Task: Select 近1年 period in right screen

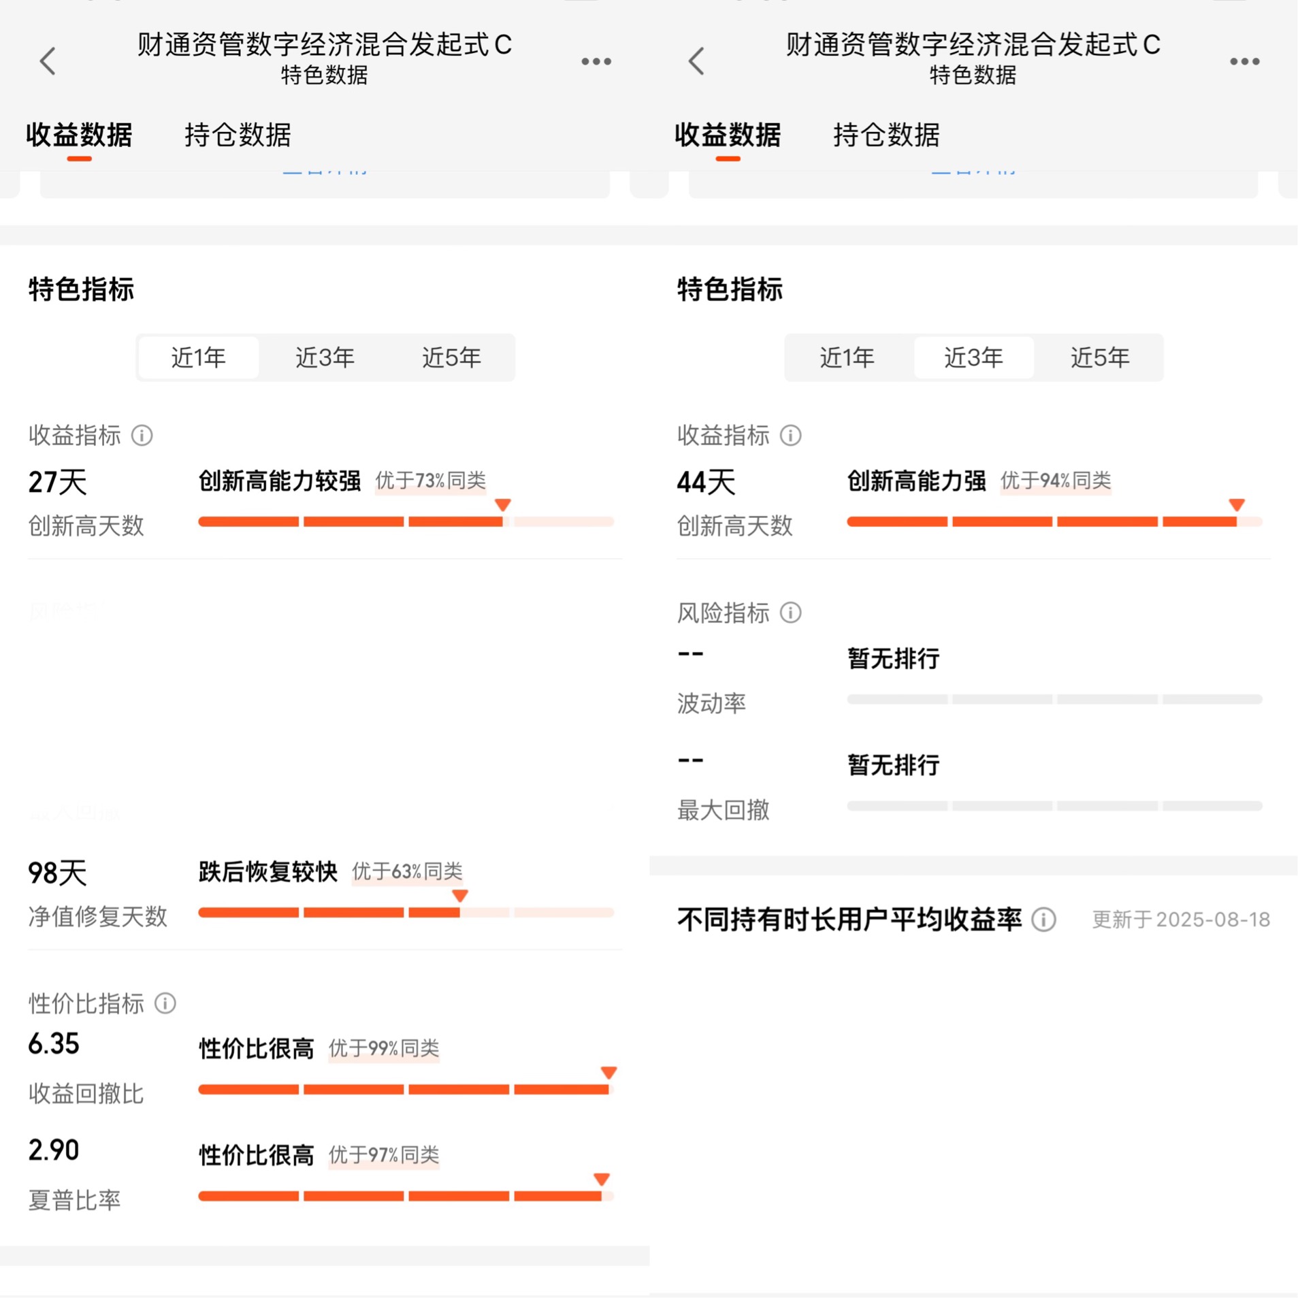Action: tap(847, 357)
